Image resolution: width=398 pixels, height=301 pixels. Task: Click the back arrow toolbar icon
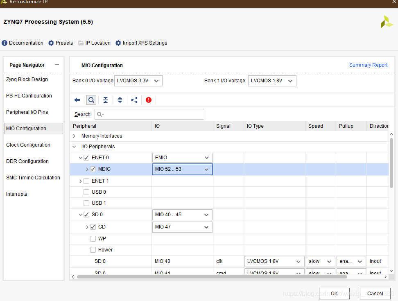pyautogui.click(x=77, y=100)
